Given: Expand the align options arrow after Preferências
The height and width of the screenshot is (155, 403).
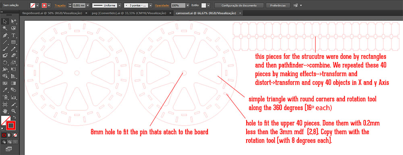Looking at the screenshot, I should pos(301,5).
